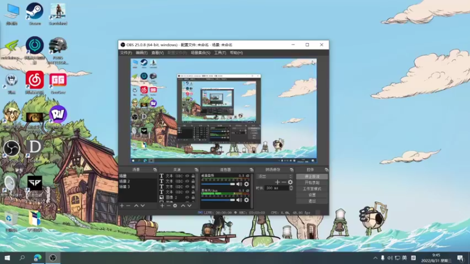Click 退出 exit button in controls

[x=312, y=201]
